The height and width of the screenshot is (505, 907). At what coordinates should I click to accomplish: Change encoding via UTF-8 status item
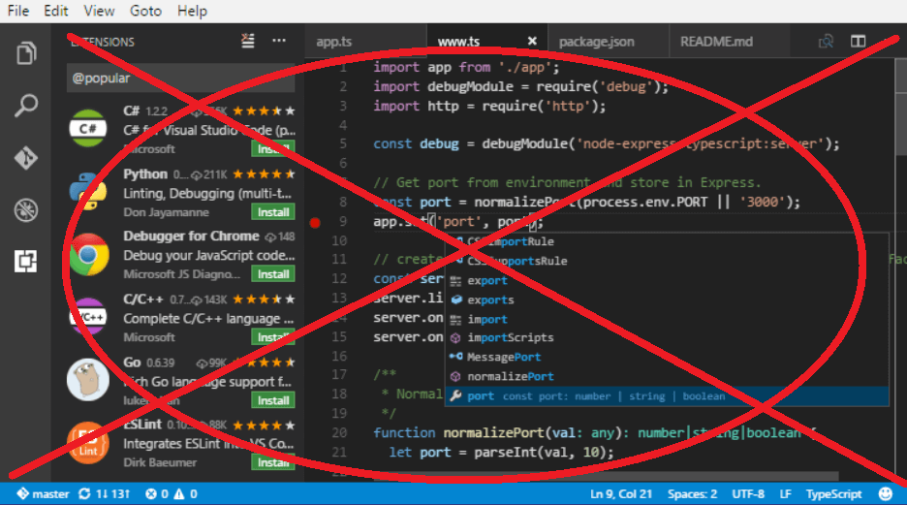pos(748,494)
